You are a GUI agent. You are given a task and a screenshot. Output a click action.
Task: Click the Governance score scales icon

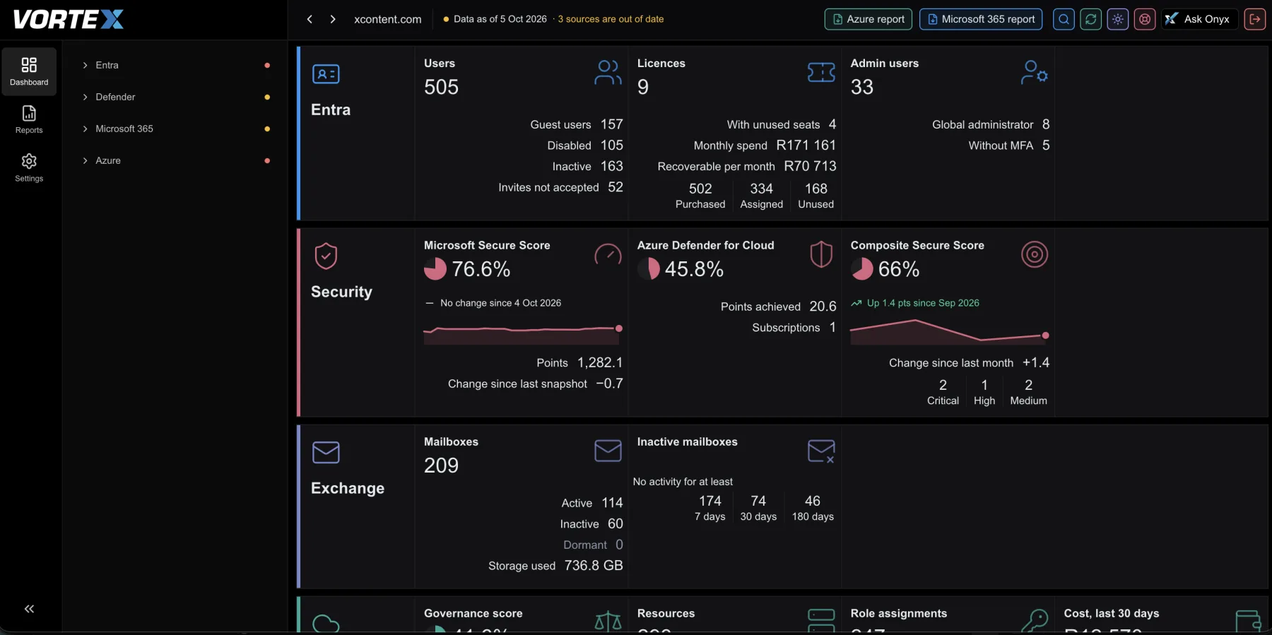tap(608, 621)
